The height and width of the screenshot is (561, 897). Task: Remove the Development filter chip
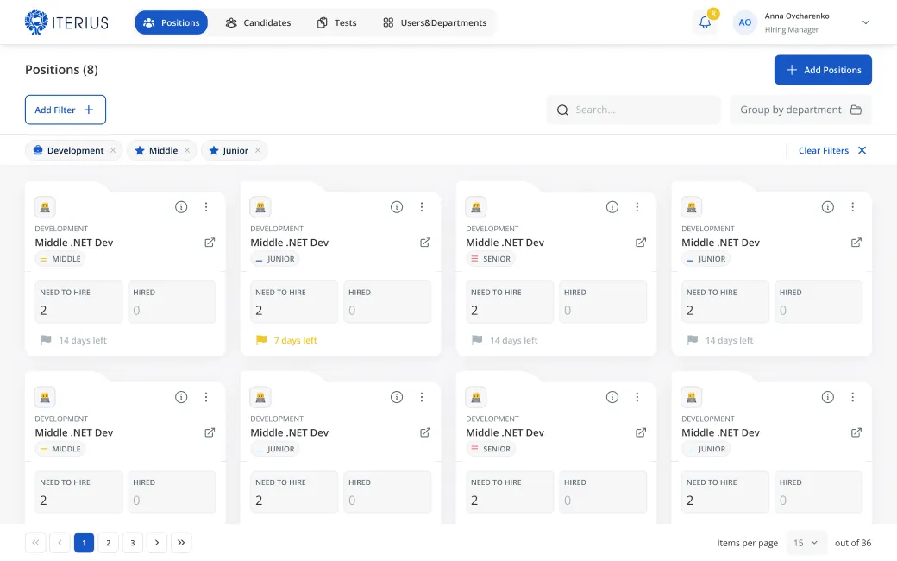[113, 150]
